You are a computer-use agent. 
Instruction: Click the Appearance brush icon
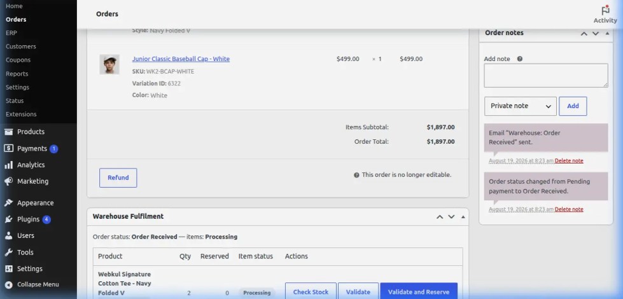tap(9, 203)
